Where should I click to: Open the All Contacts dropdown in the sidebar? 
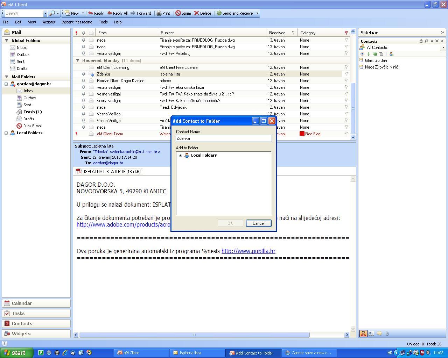tap(443, 47)
